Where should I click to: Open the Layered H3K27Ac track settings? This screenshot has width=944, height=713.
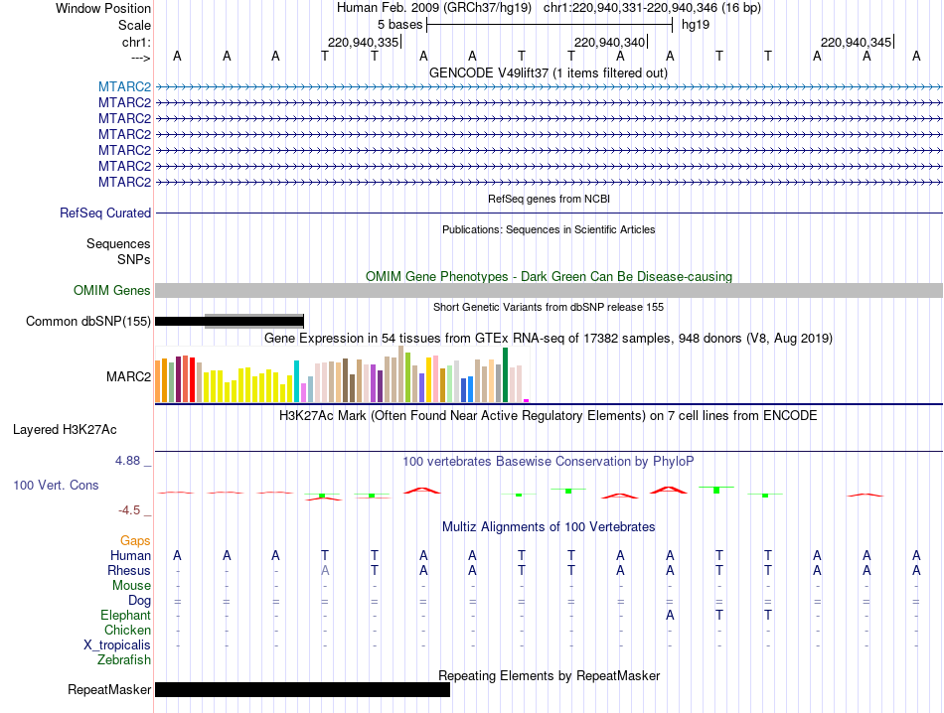(65, 430)
